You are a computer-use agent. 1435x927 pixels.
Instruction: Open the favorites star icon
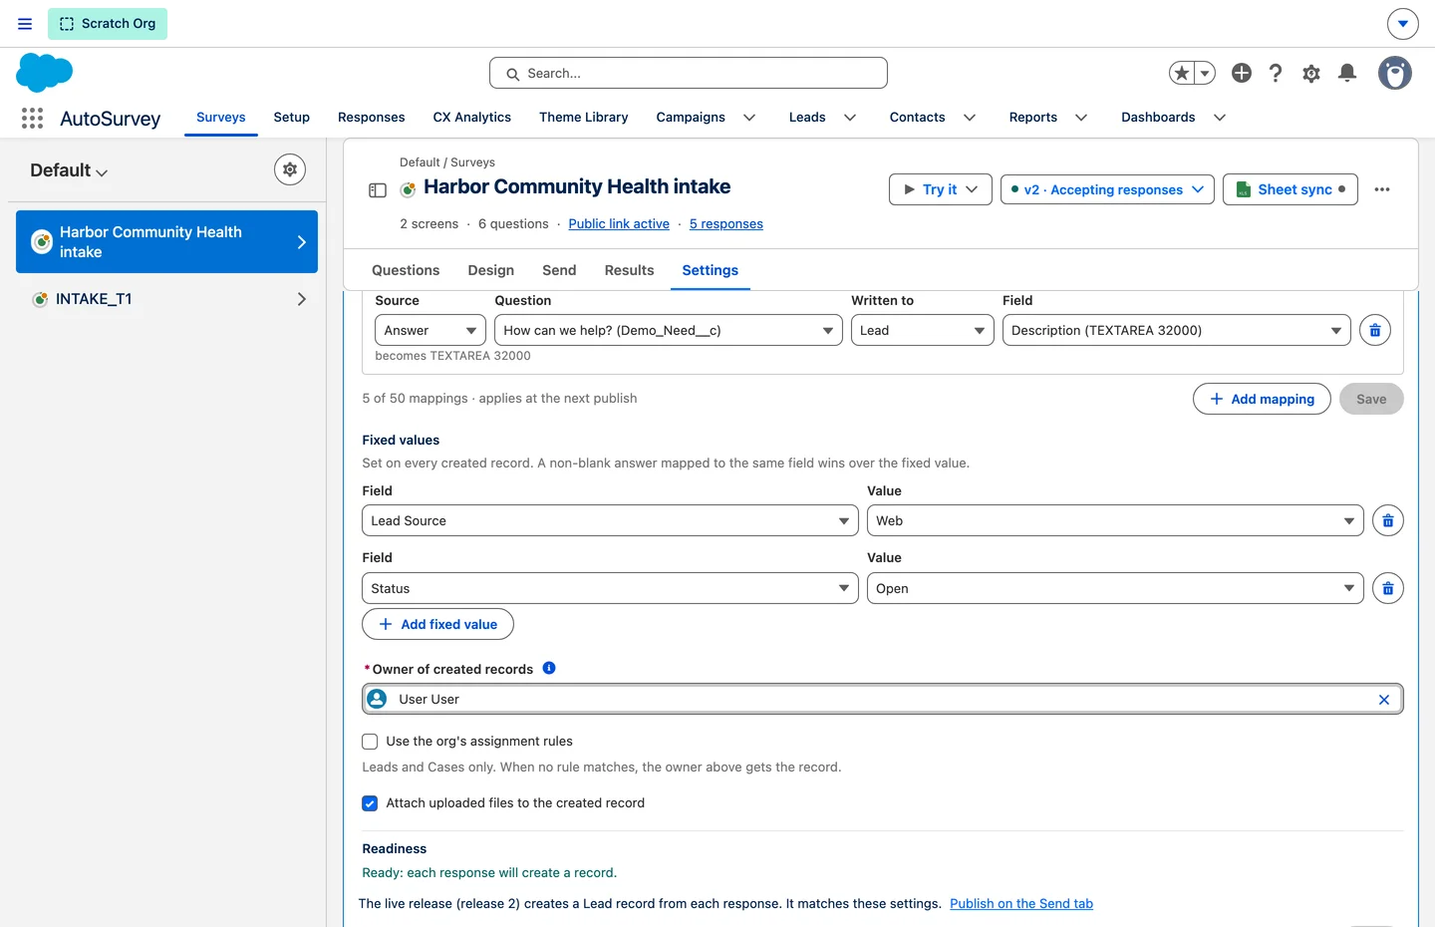pyautogui.click(x=1182, y=73)
